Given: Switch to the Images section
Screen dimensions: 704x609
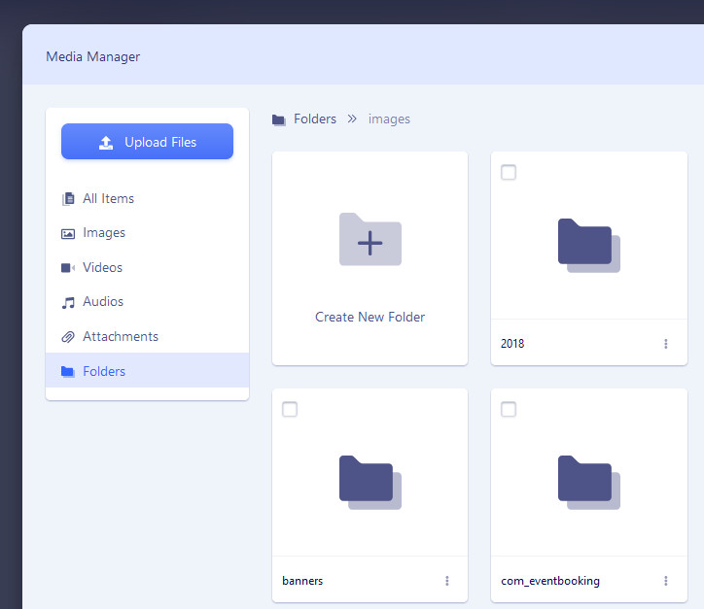Looking at the screenshot, I should 104,233.
